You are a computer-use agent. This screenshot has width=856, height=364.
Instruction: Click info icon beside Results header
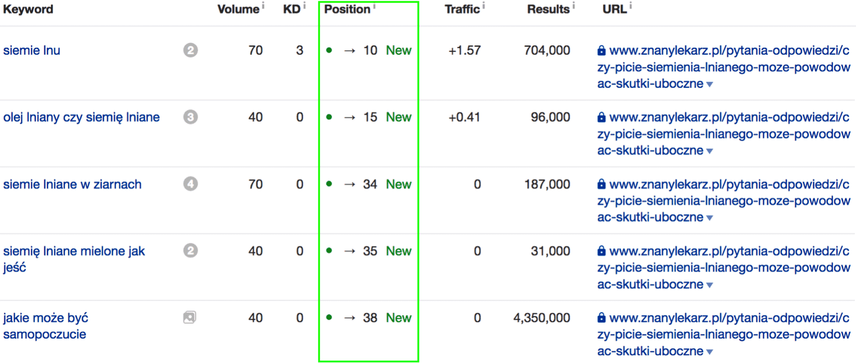pyautogui.click(x=573, y=7)
